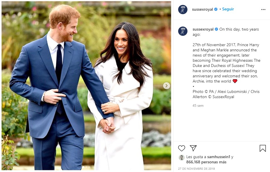Open sussexroyal username in post header
This screenshot has height=172, width=270.
click(202, 10)
